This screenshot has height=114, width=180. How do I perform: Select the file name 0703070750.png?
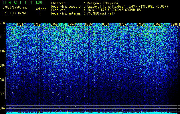point(15,7)
